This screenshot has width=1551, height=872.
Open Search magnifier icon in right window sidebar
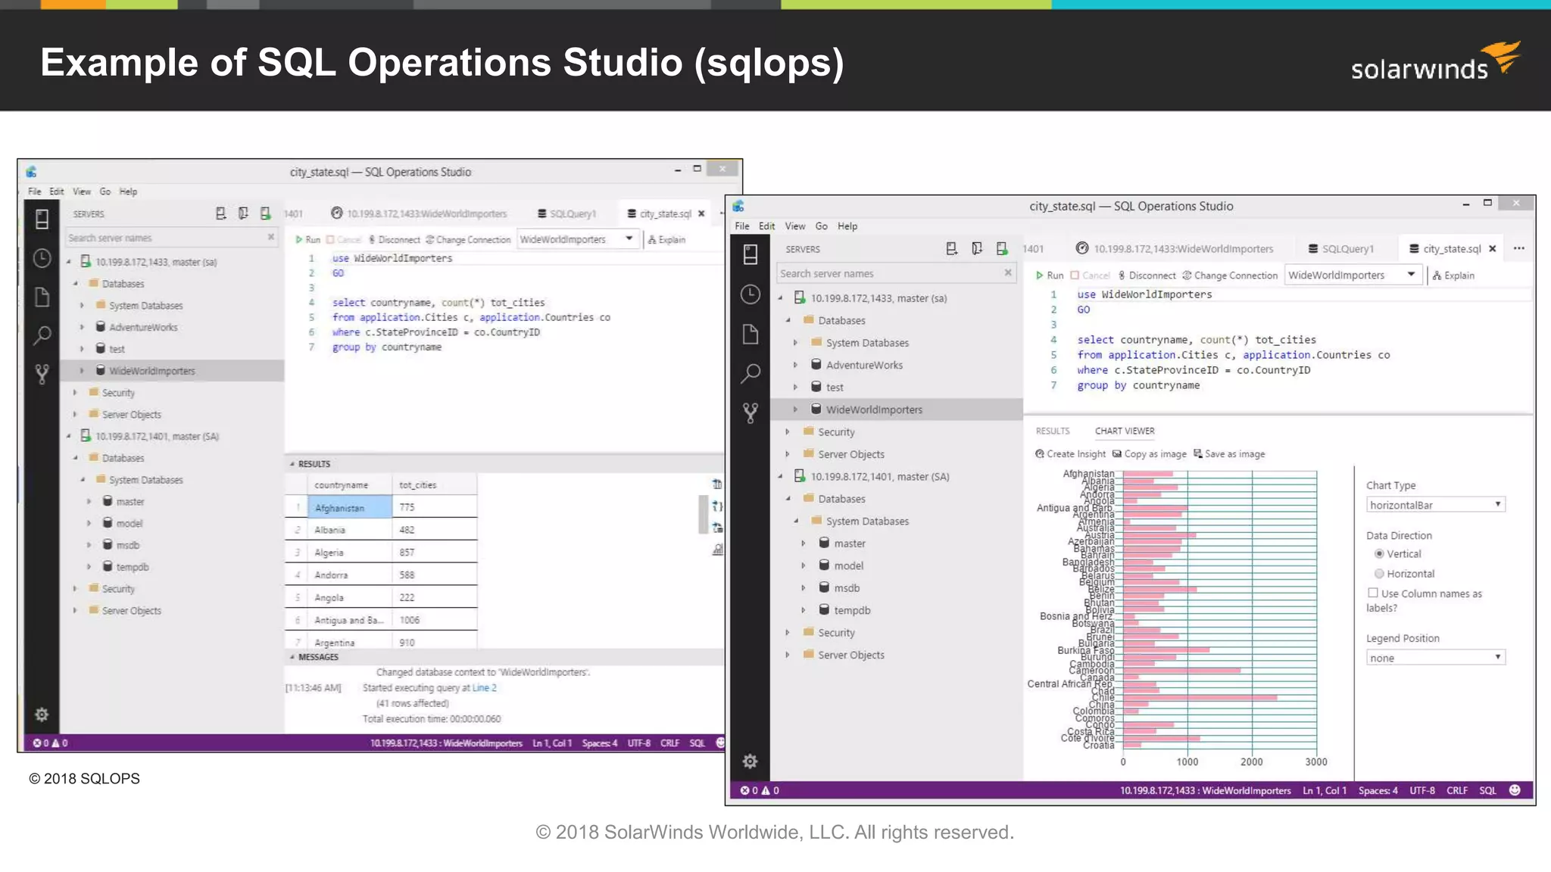[x=750, y=373]
